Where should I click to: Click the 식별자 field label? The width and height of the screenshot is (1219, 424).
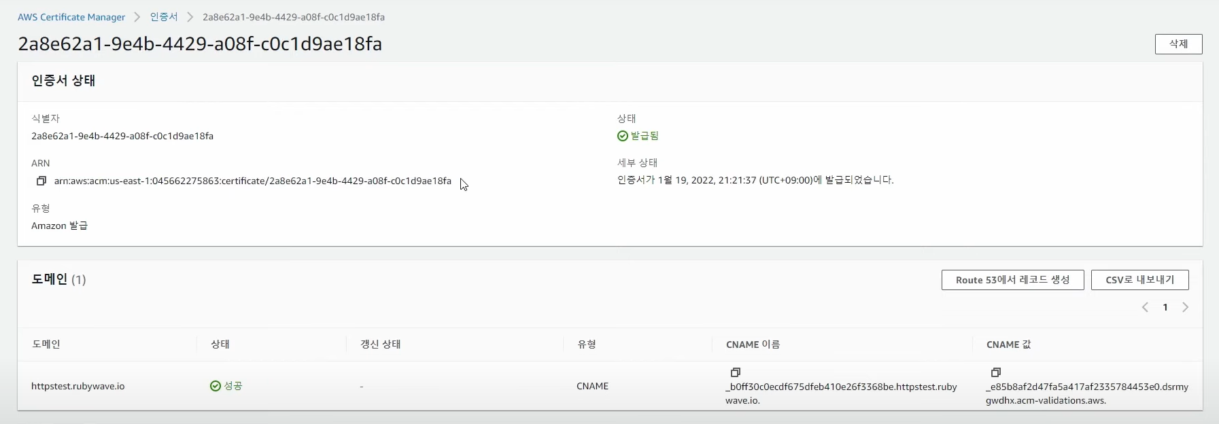click(x=46, y=118)
